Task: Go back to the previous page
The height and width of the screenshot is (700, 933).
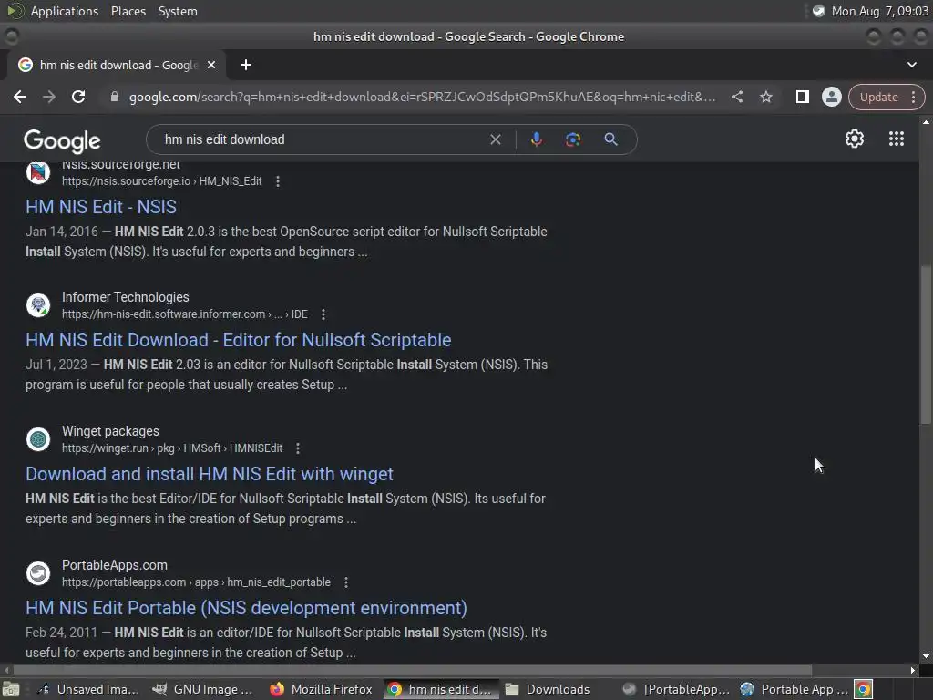Action: [20, 97]
